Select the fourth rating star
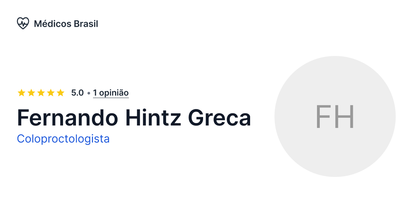The width and height of the screenshot is (418, 219). (x=51, y=93)
